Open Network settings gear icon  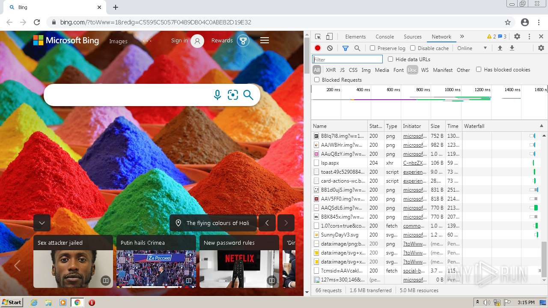(x=541, y=48)
